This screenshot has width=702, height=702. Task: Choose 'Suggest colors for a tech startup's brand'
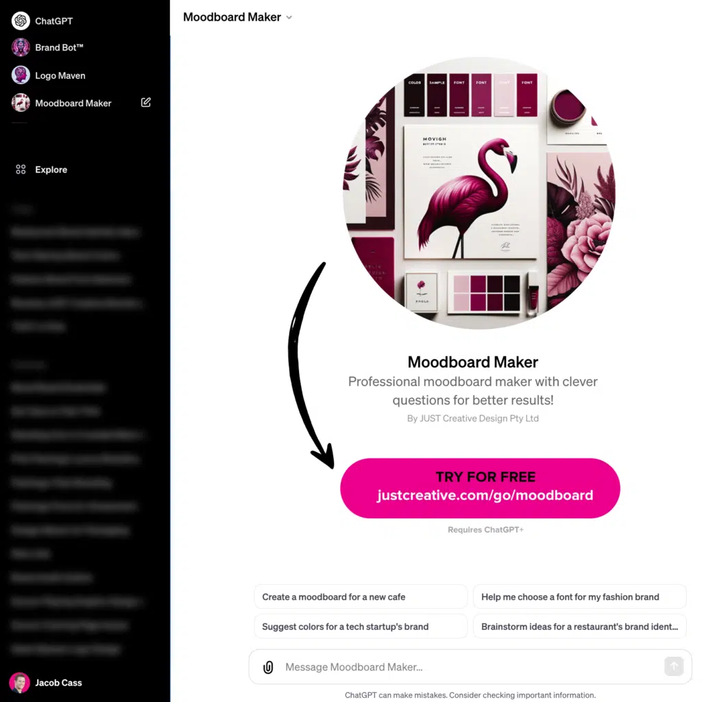361,627
